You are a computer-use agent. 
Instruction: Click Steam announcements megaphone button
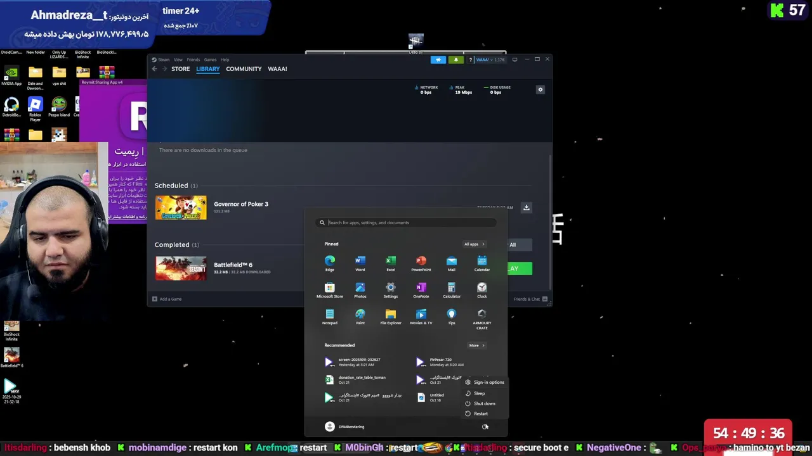click(x=438, y=60)
